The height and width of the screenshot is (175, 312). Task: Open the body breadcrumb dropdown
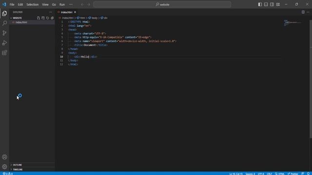coord(93,18)
